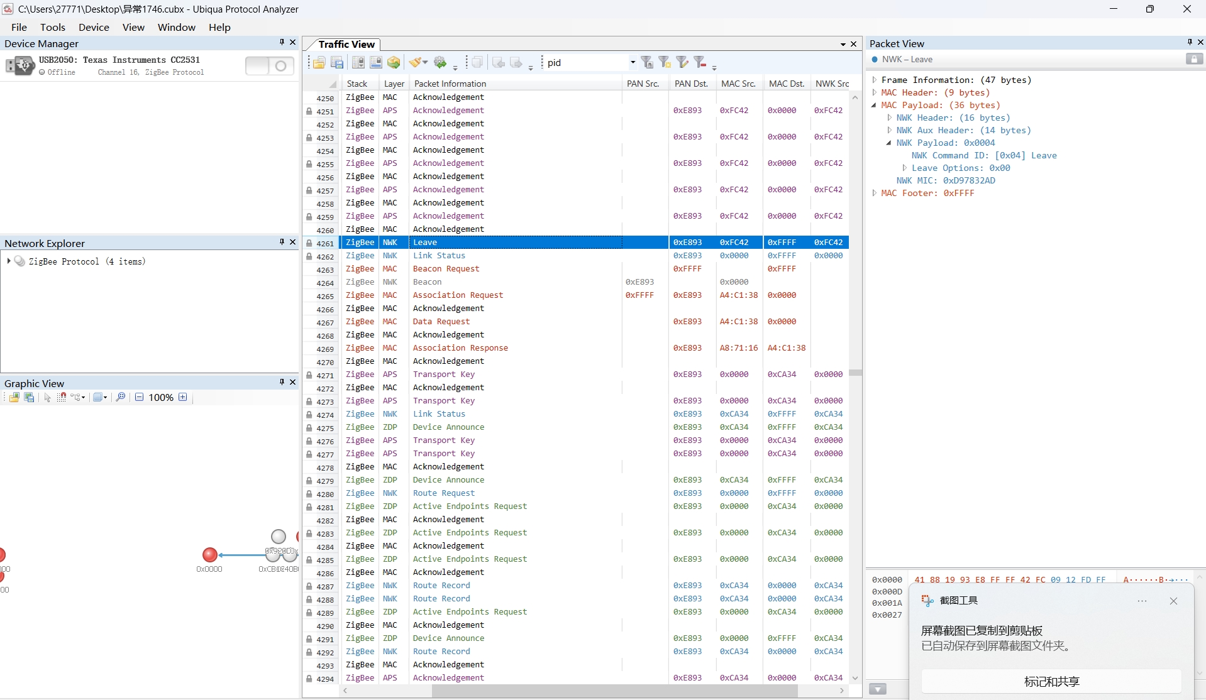Select the Beacon Request row 4263

point(575,269)
